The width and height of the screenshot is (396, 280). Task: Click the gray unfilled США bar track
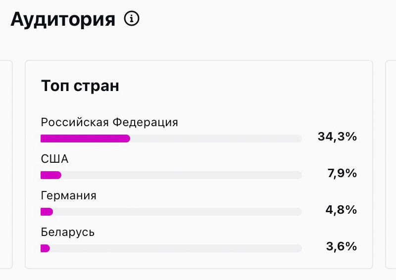click(181, 175)
